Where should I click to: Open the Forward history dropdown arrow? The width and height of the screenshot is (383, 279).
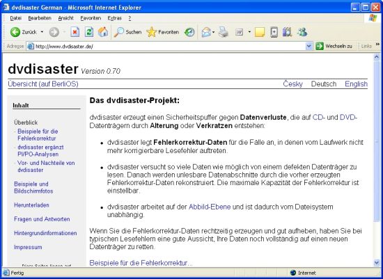[65, 32]
